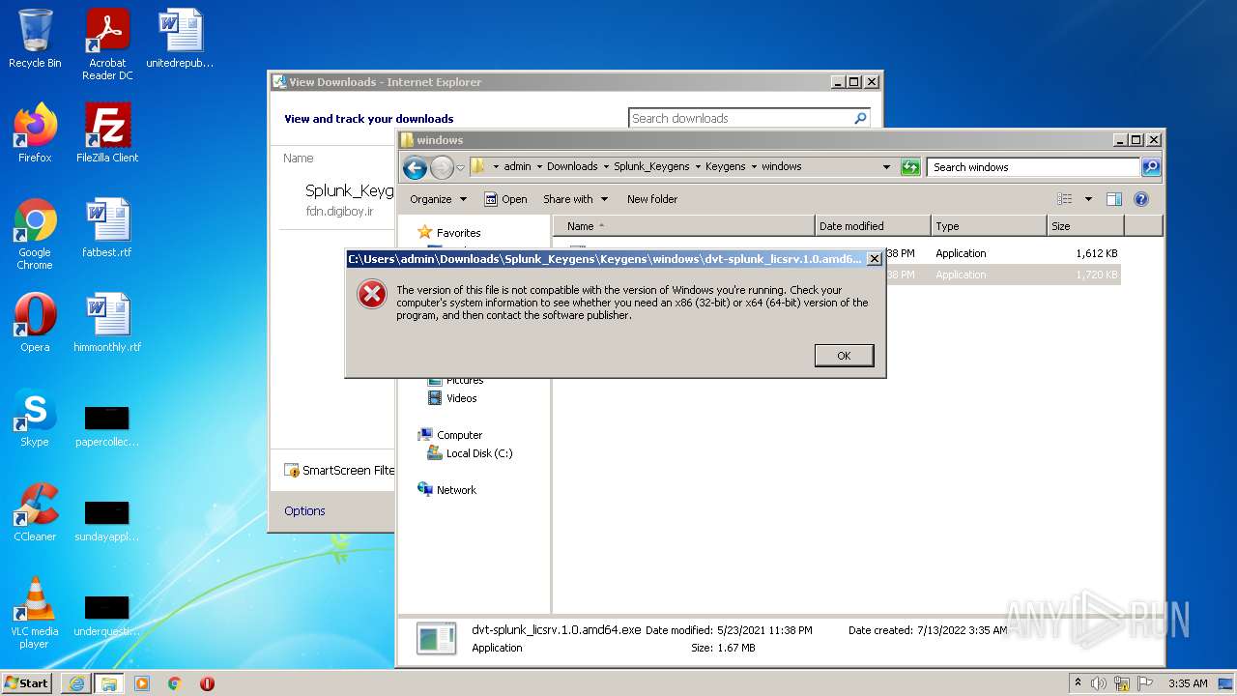Click New folder in Explorer toolbar
The width and height of the screenshot is (1237, 696).
(652, 199)
